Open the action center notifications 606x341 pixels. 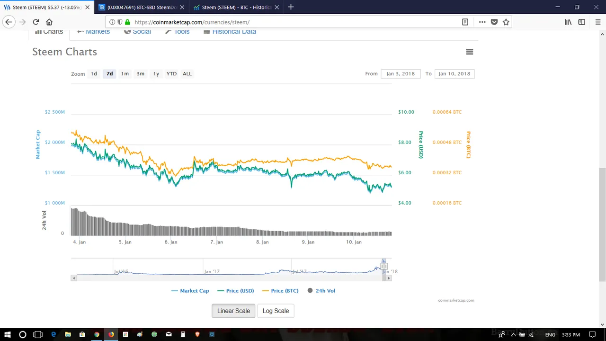pos(592,334)
